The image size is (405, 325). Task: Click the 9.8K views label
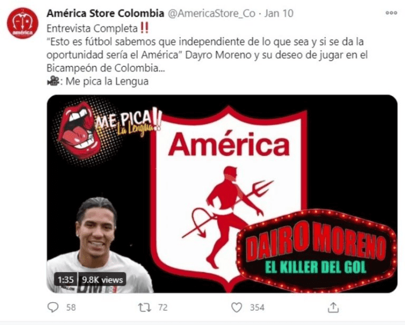[102, 279]
